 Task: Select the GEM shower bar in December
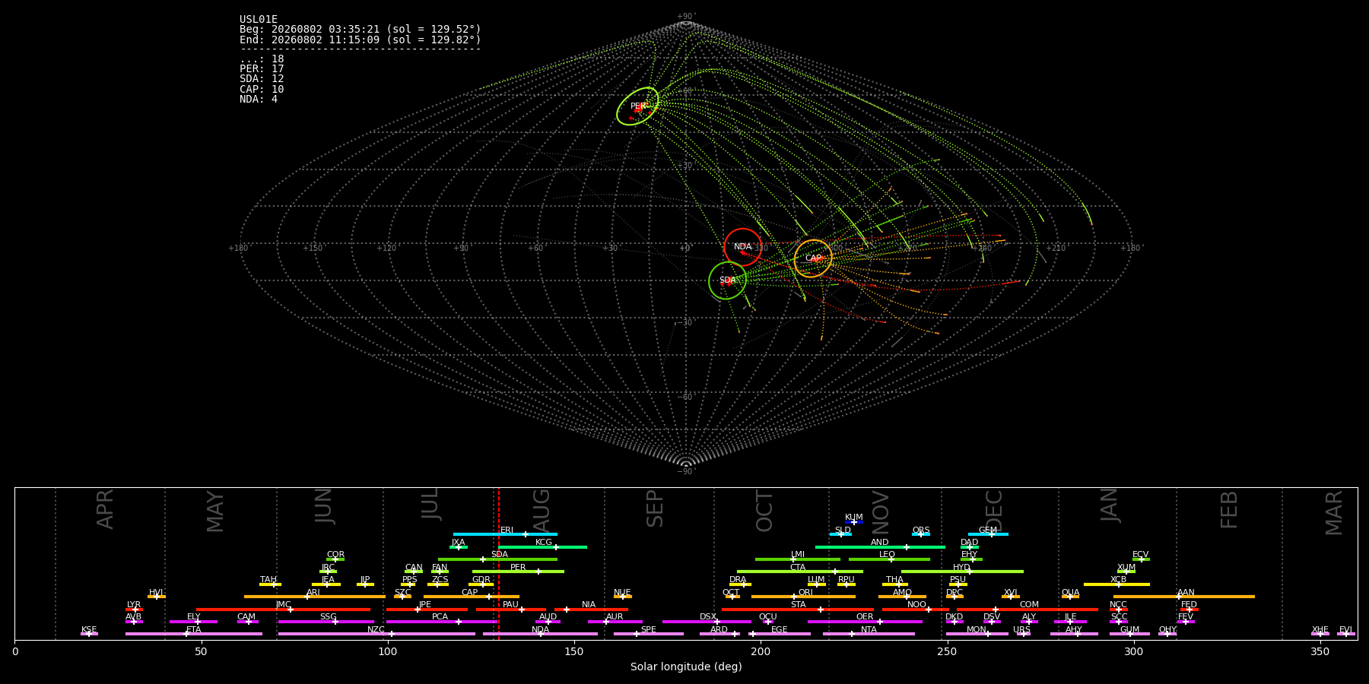point(988,534)
